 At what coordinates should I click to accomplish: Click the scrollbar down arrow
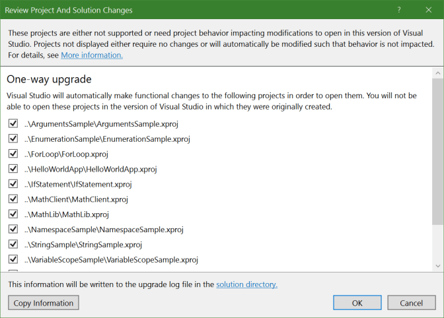437,265
